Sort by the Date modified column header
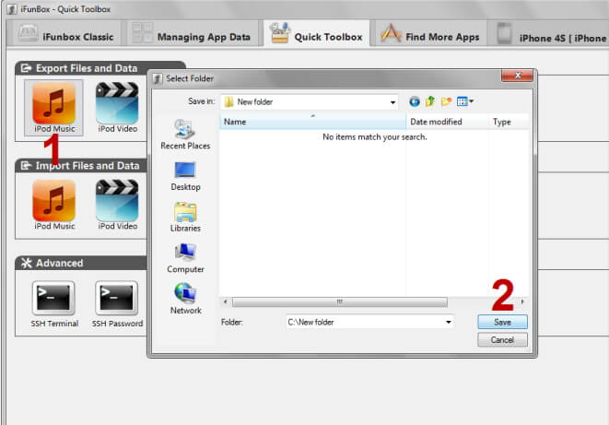609x425 pixels. tap(448, 122)
